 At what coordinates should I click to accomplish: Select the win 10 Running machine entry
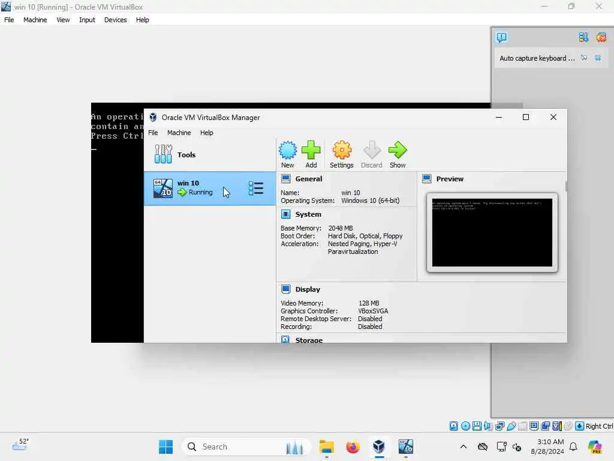[x=210, y=188]
